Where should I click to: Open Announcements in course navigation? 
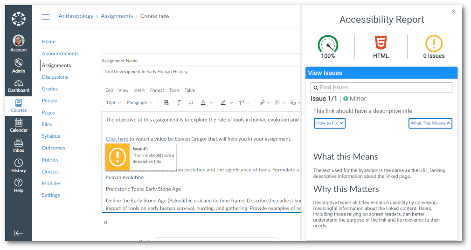click(x=60, y=54)
